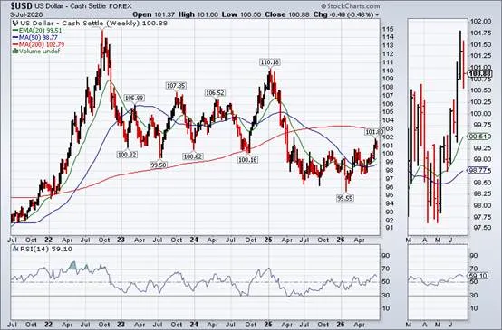502x330 pixels.
Task: Click the 101.80 recent high label
Action: click(x=374, y=132)
